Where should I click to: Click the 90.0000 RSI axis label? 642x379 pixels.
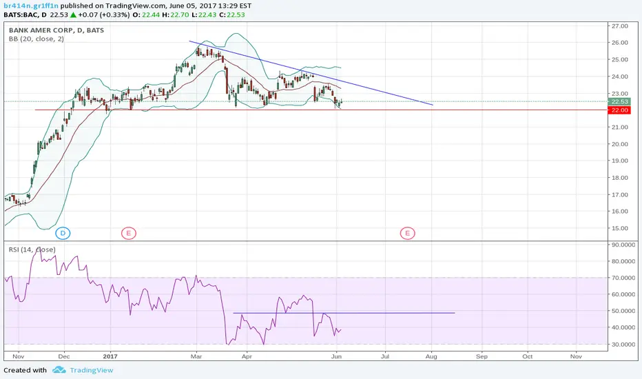click(623, 245)
